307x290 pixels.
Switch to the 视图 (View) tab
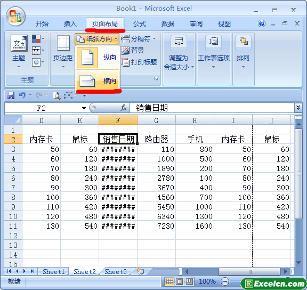coord(224,24)
